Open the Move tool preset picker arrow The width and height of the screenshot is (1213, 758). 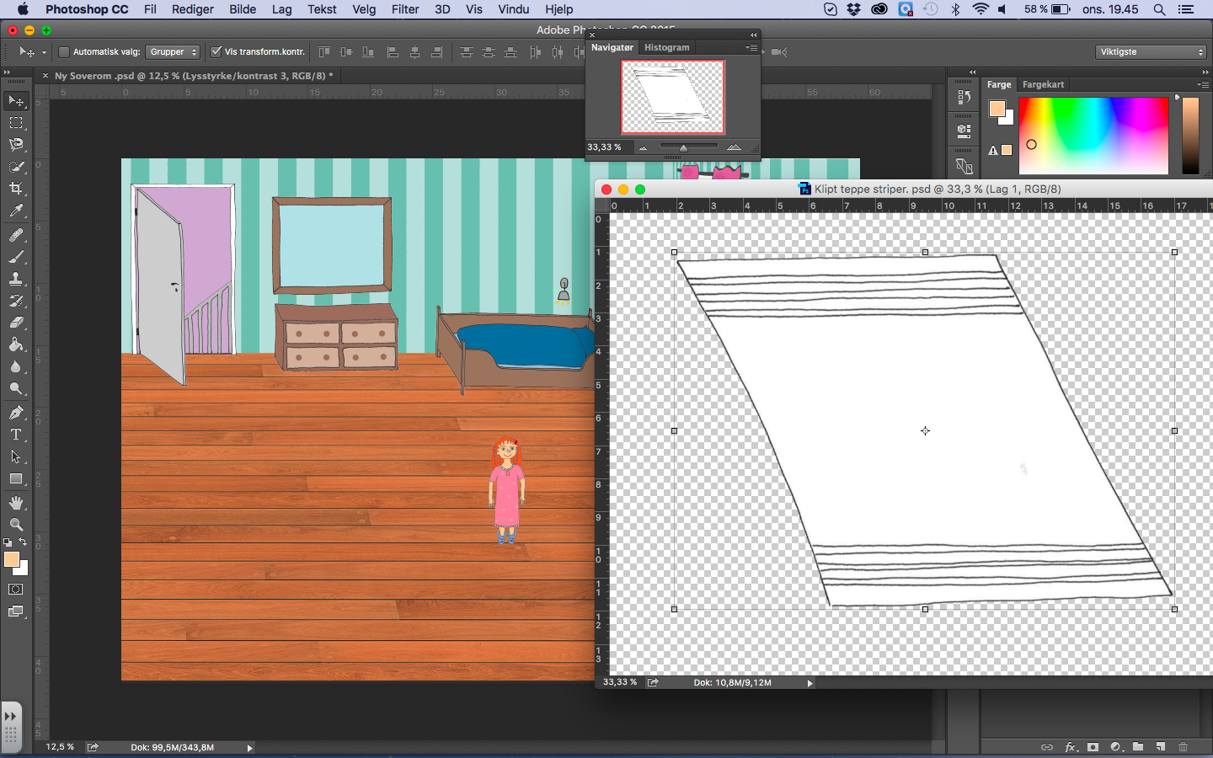pyautogui.click(x=44, y=52)
